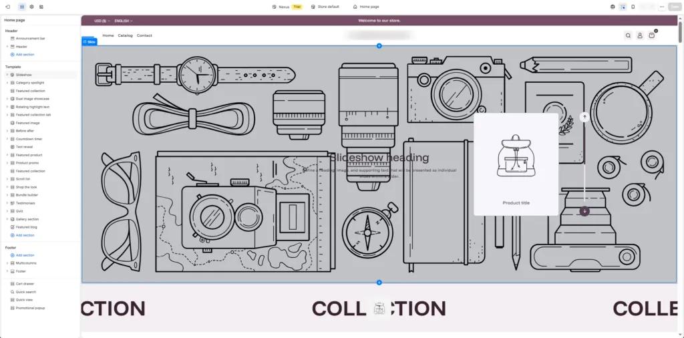The width and height of the screenshot is (684, 338).
Task: Click the Featured blog section icon
Action: tap(13, 227)
